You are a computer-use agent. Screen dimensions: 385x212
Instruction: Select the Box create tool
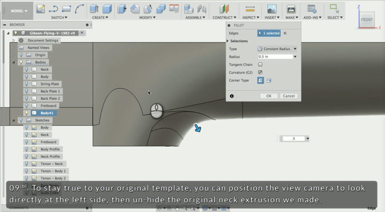[x=106, y=9]
